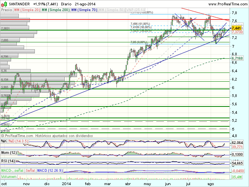Click the nov month marker on time axis

pyautogui.click(x=26, y=184)
